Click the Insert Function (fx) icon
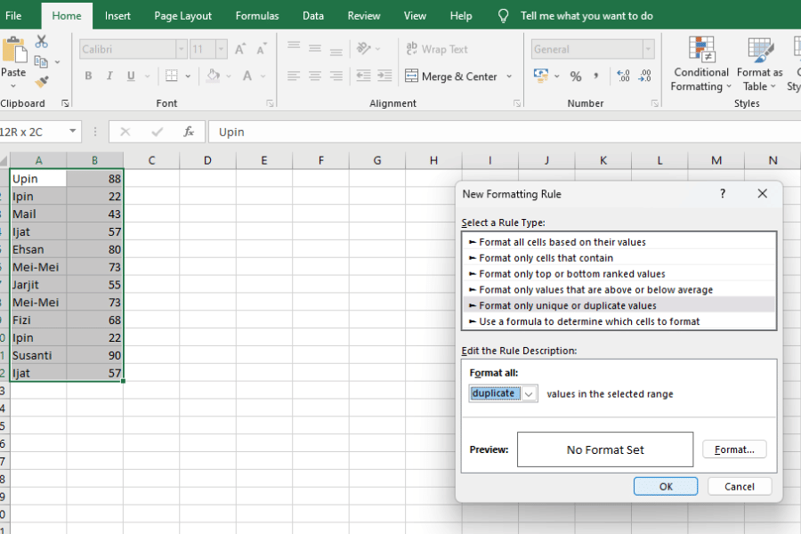The image size is (801, 534). pos(187,132)
